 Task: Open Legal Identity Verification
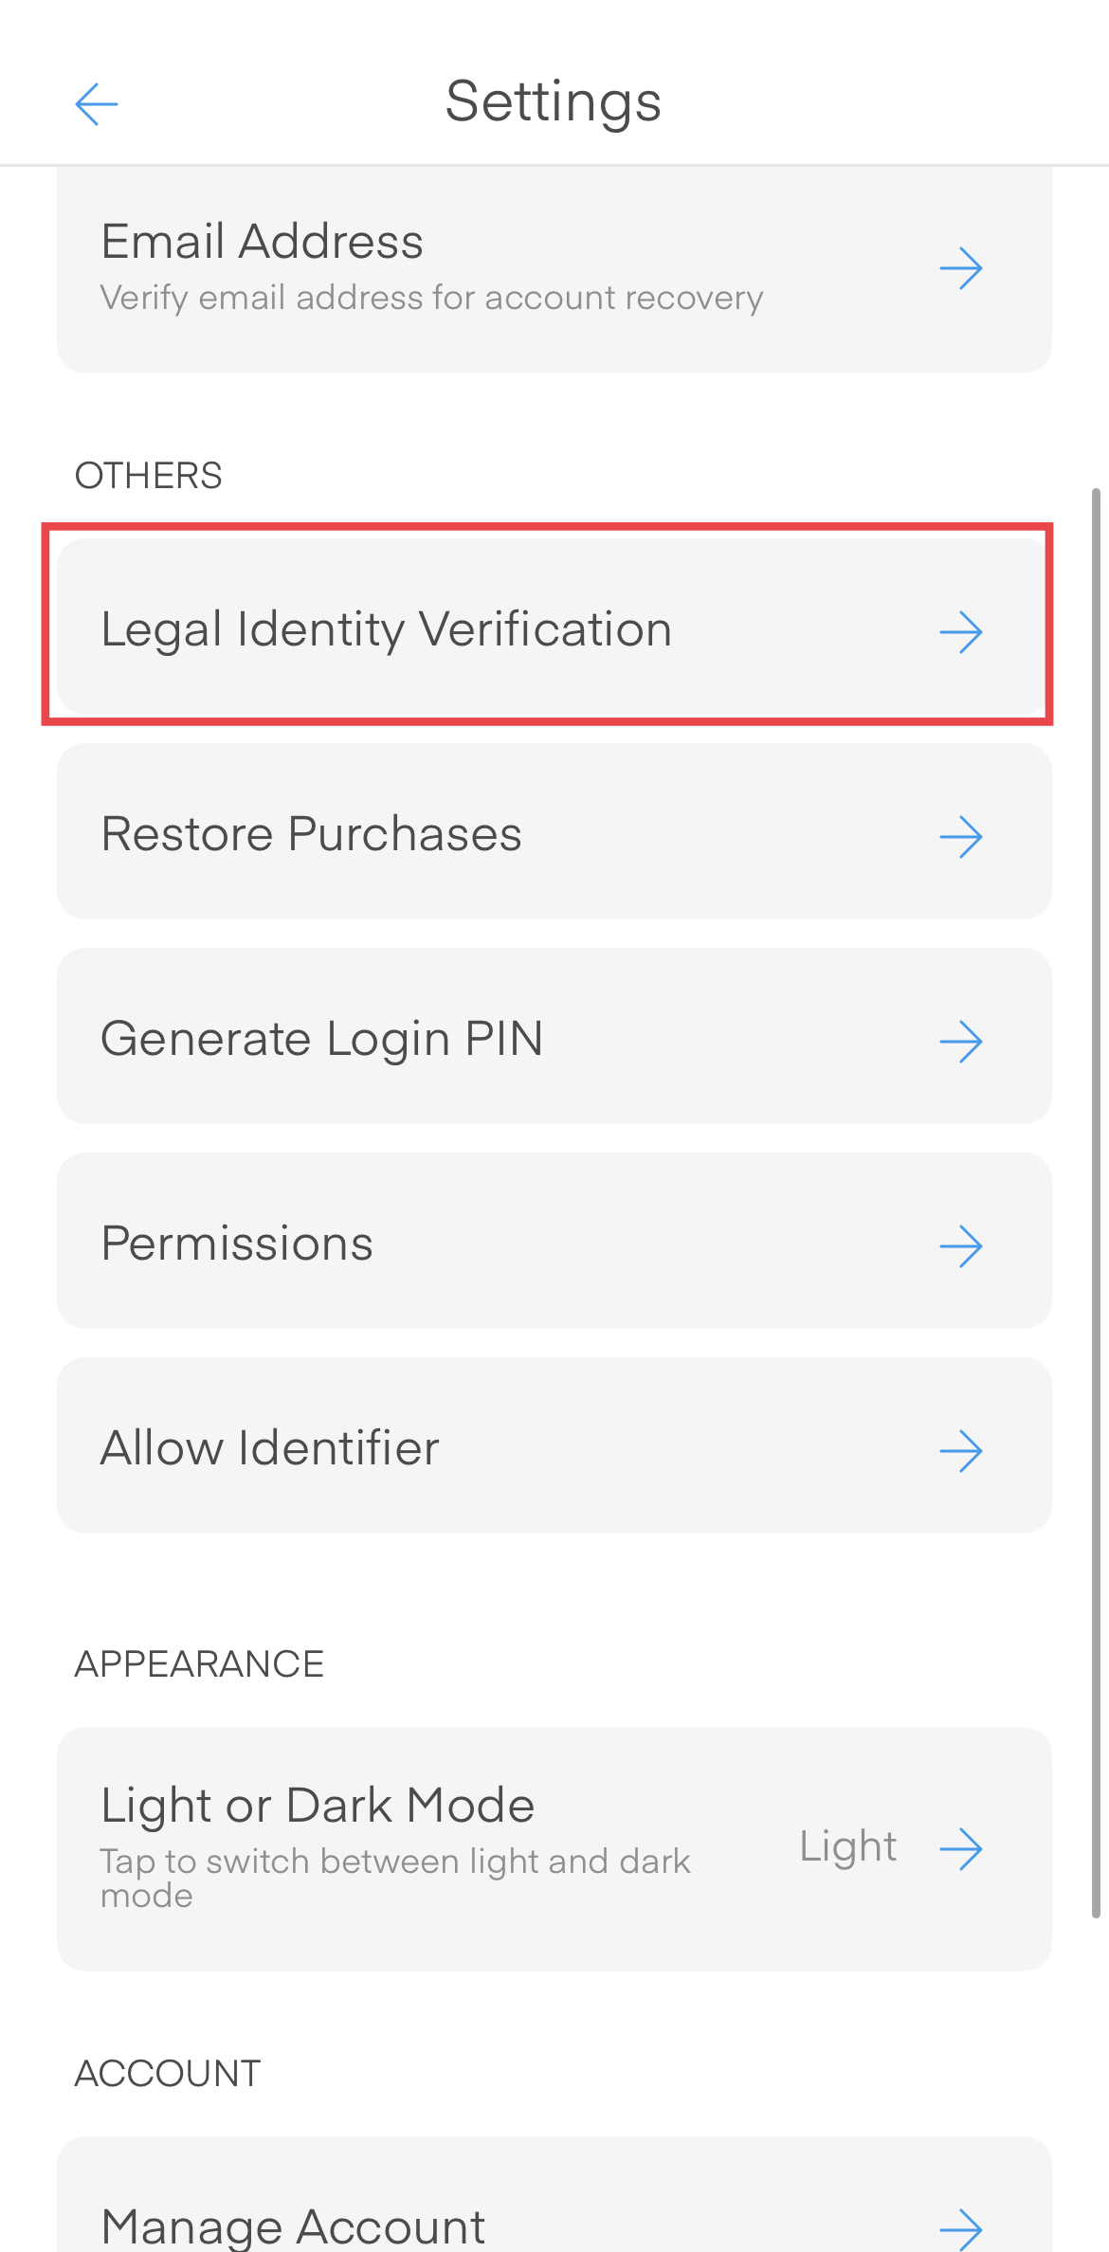[x=387, y=630]
